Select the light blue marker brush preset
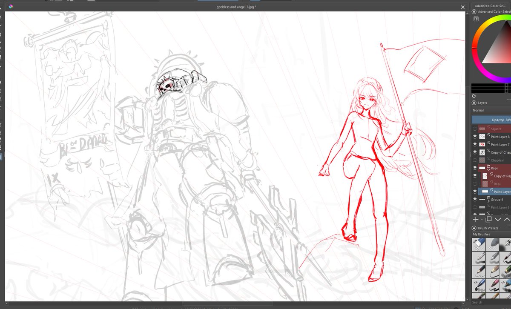Viewport: 511px width, 309px height. [x=505, y=285]
